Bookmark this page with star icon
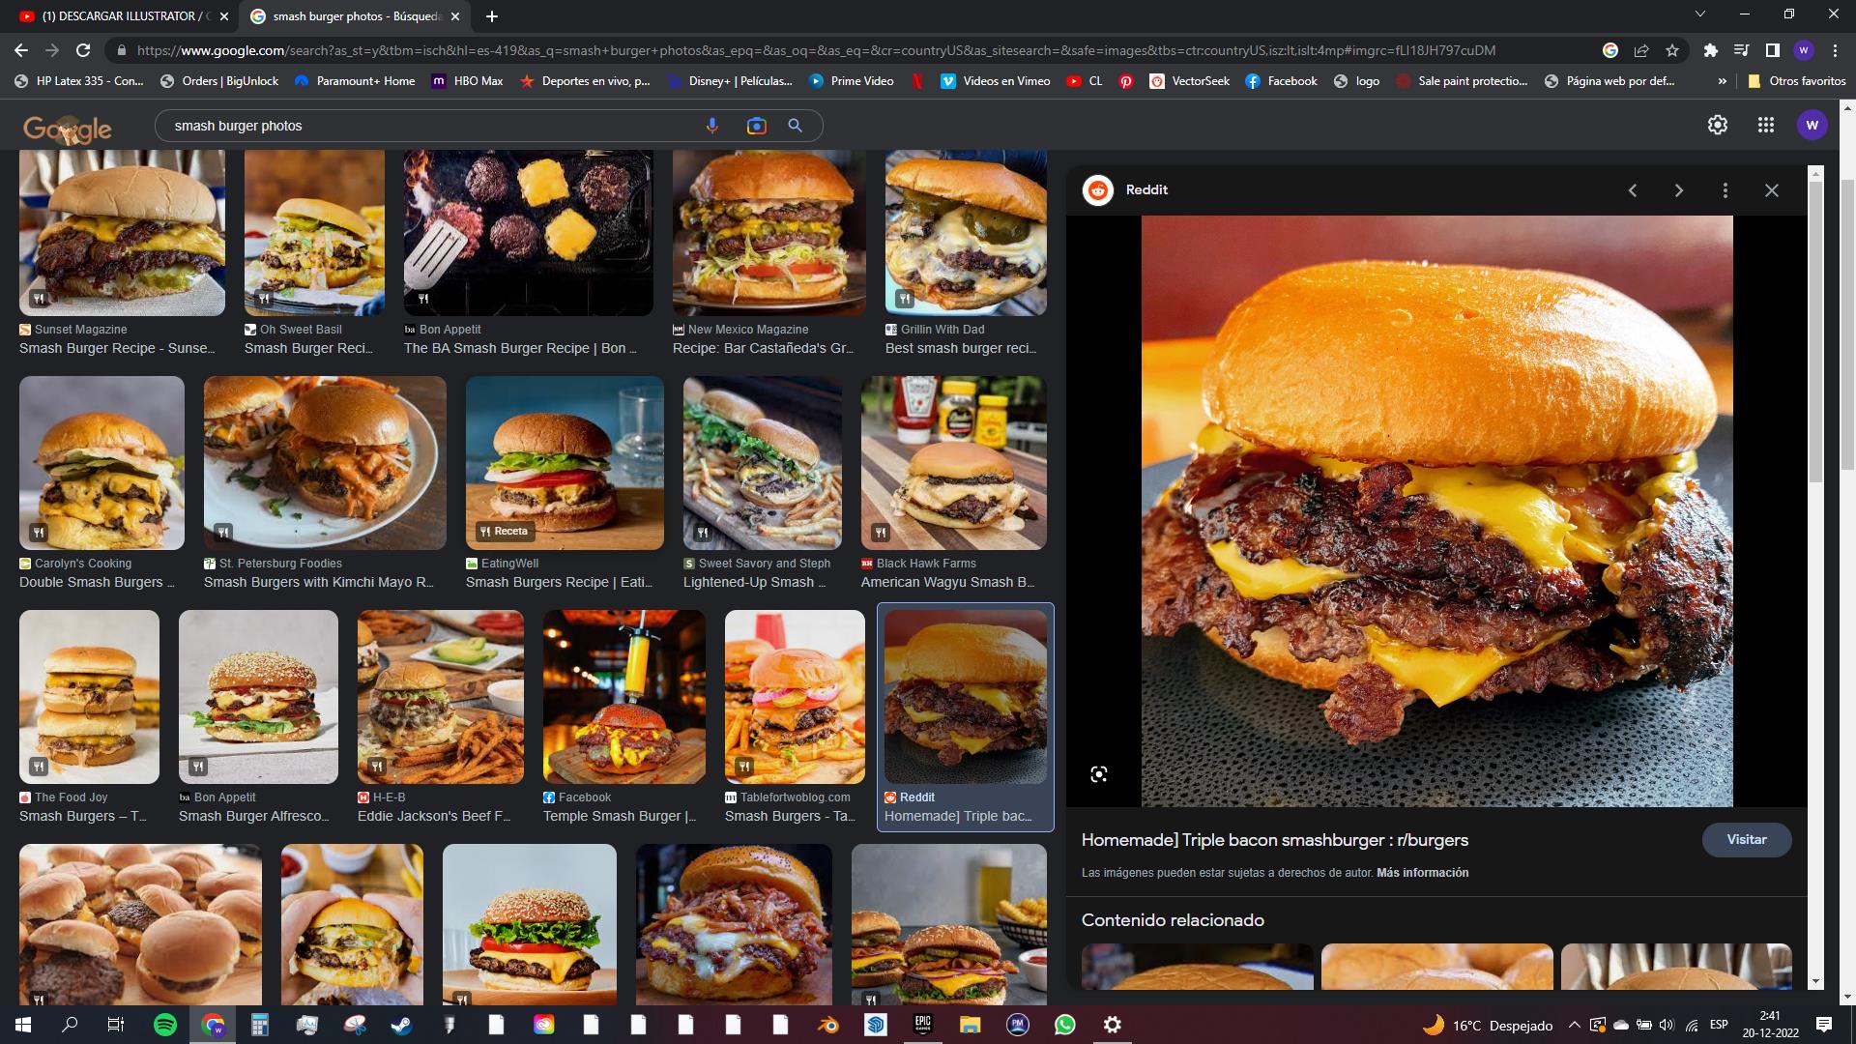1856x1044 pixels. pos(1672,50)
